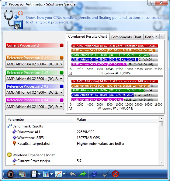
Task: Click the copy results icon in toolbar
Action: click(x=22, y=174)
